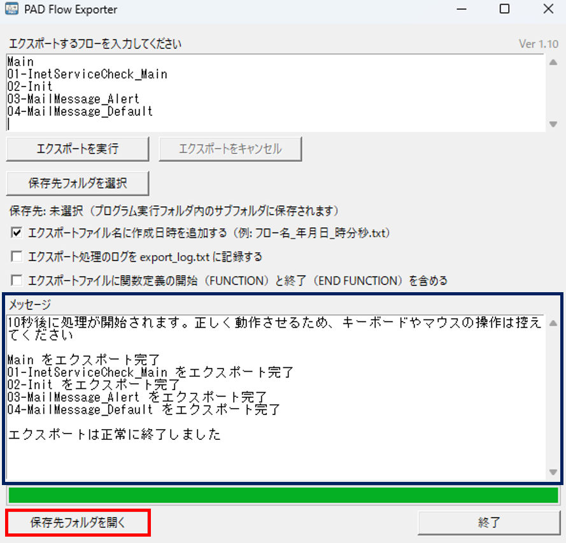This screenshot has width=566, height=543.
Task: Click '03-MailMessage_Alert' in flow input box
Action: point(73,99)
